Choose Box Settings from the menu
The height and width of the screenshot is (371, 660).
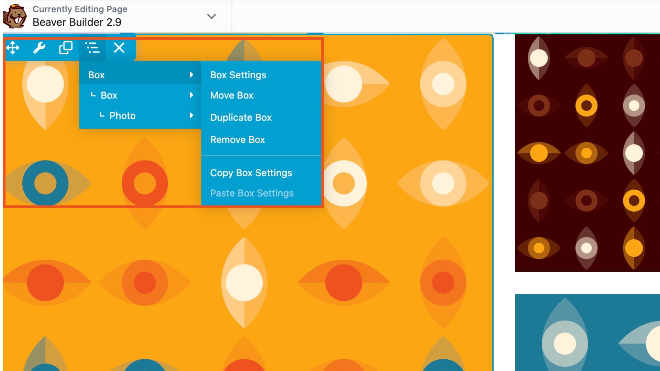pyautogui.click(x=238, y=75)
